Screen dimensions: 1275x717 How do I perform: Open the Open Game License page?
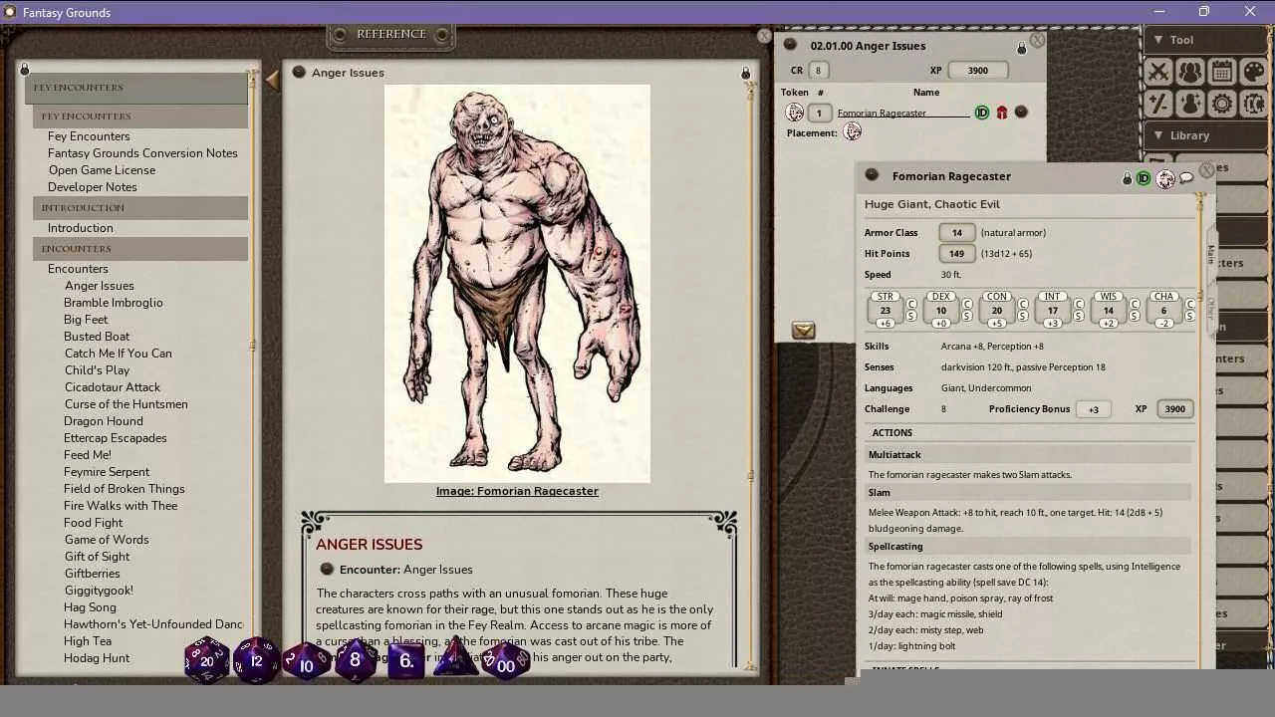102,170
